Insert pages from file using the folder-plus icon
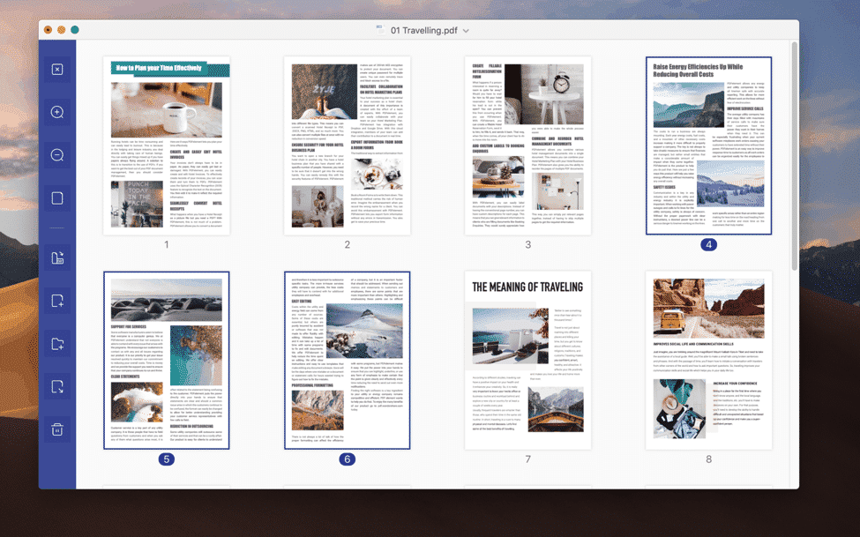 point(57,344)
